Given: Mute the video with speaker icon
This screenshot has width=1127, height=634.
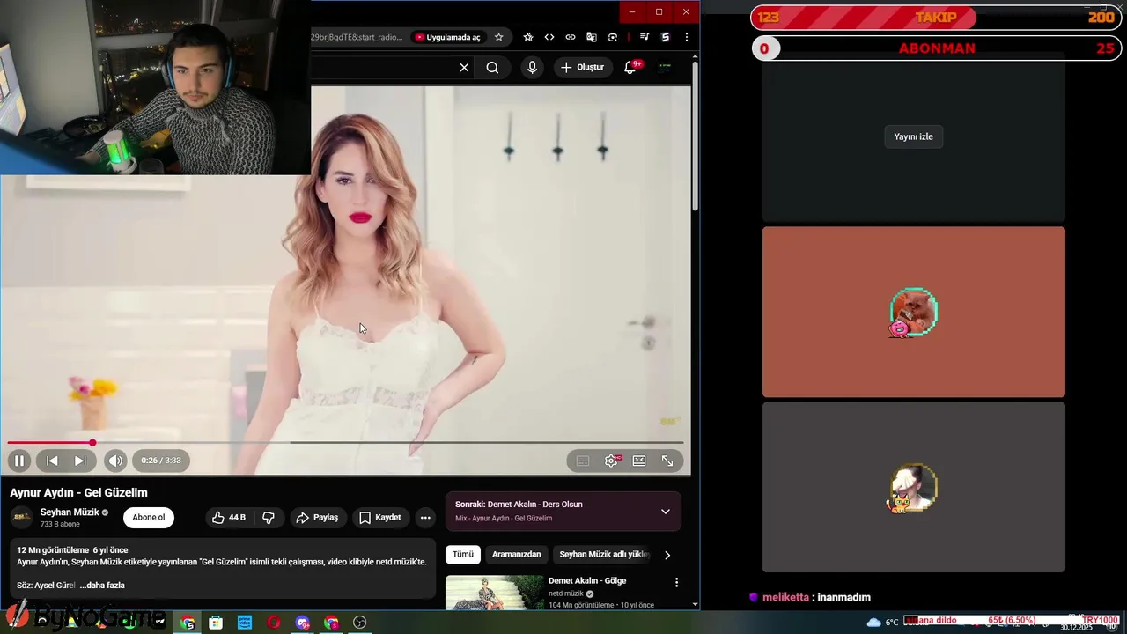Looking at the screenshot, I should pyautogui.click(x=115, y=461).
